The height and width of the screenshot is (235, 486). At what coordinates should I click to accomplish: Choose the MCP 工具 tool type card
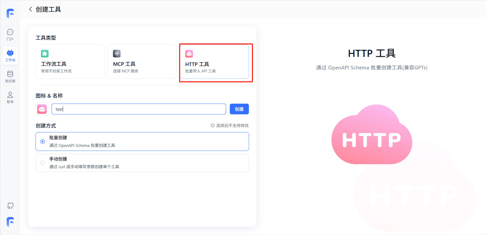click(x=142, y=62)
